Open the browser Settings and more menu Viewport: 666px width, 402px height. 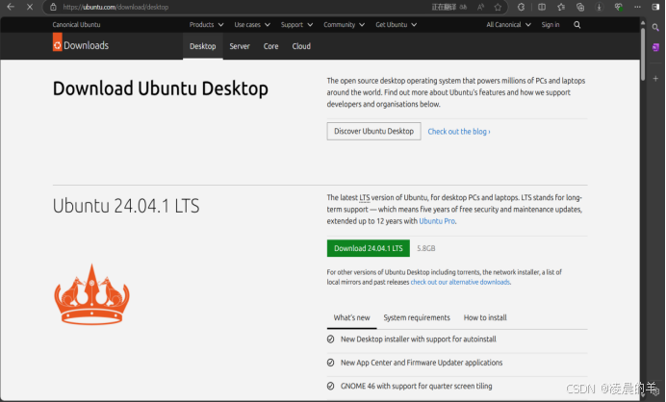[637, 7]
